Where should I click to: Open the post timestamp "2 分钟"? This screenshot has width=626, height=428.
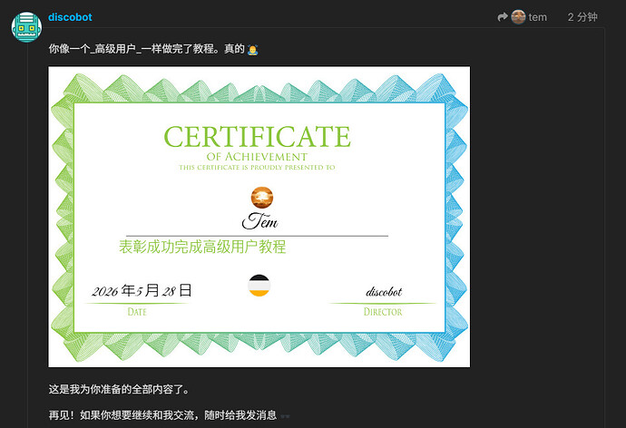pyautogui.click(x=582, y=17)
